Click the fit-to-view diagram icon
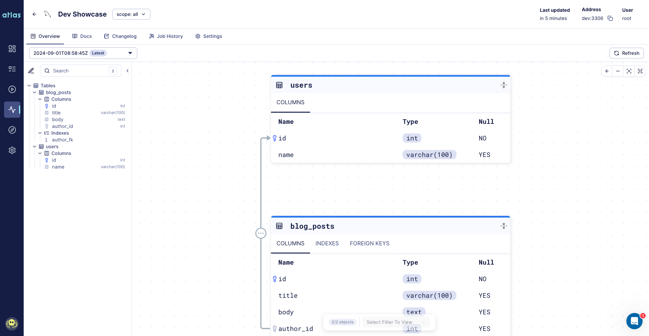Screen dimensions: 649x336 (x=641, y=71)
